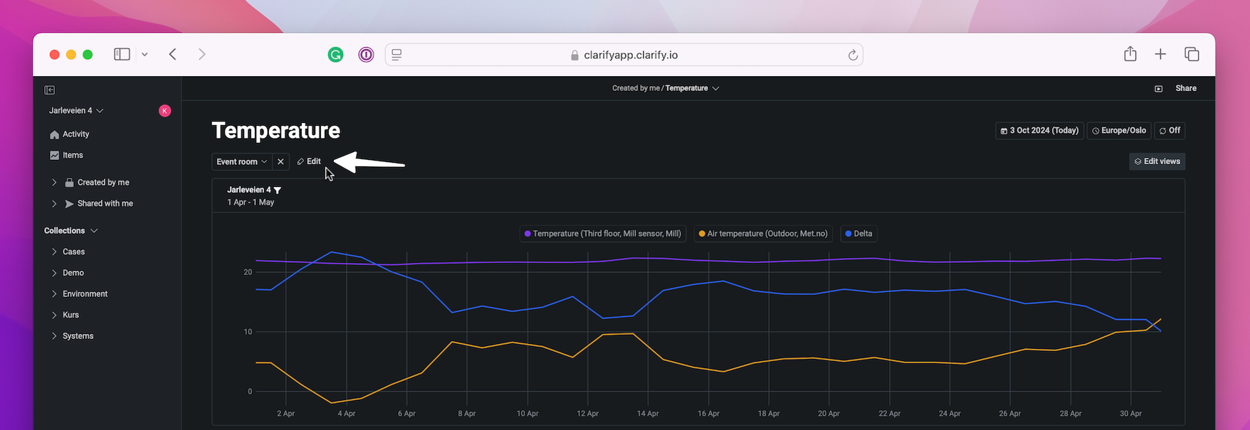Expand the Environment collection
1250x430 pixels.
(54, 294)
